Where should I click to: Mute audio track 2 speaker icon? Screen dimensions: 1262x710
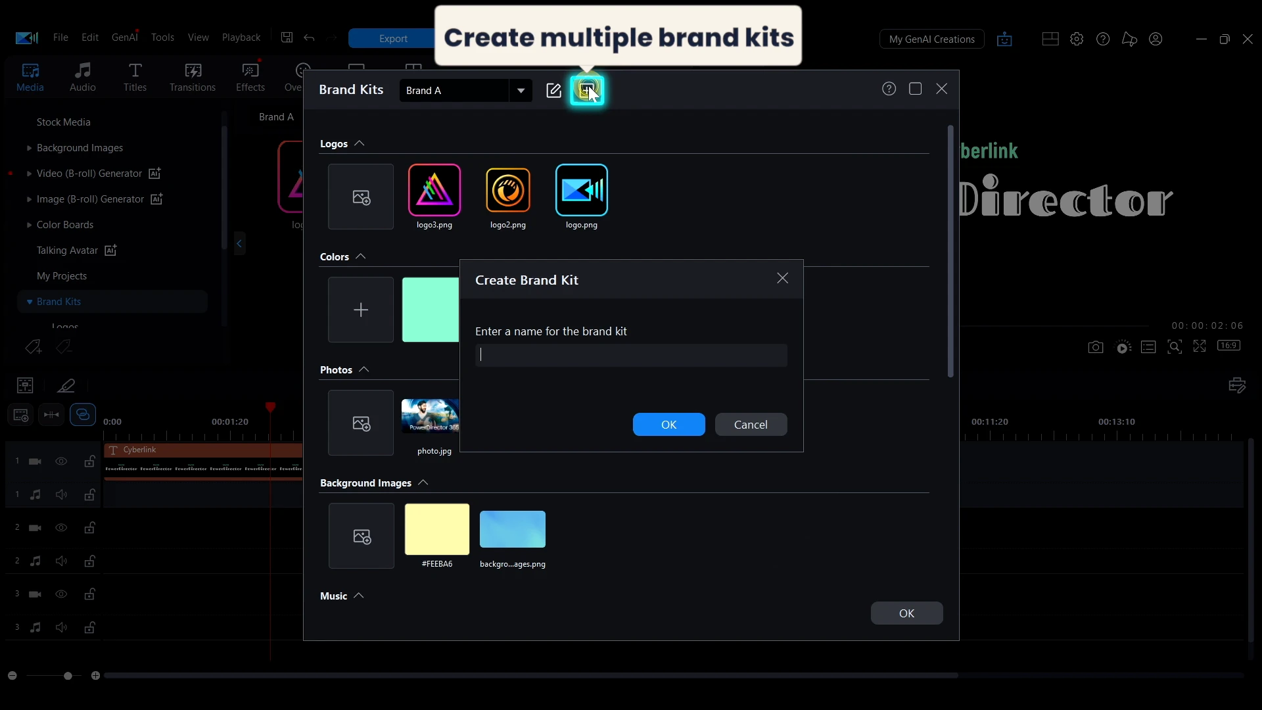point(61,561)
